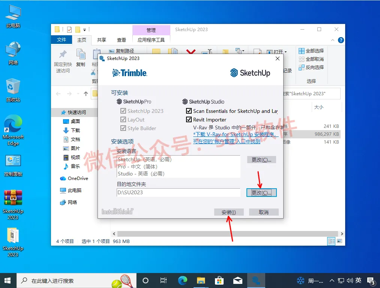Open recent locations dropdown arrow
Screen dimensions: 380x288
[78, 94]
